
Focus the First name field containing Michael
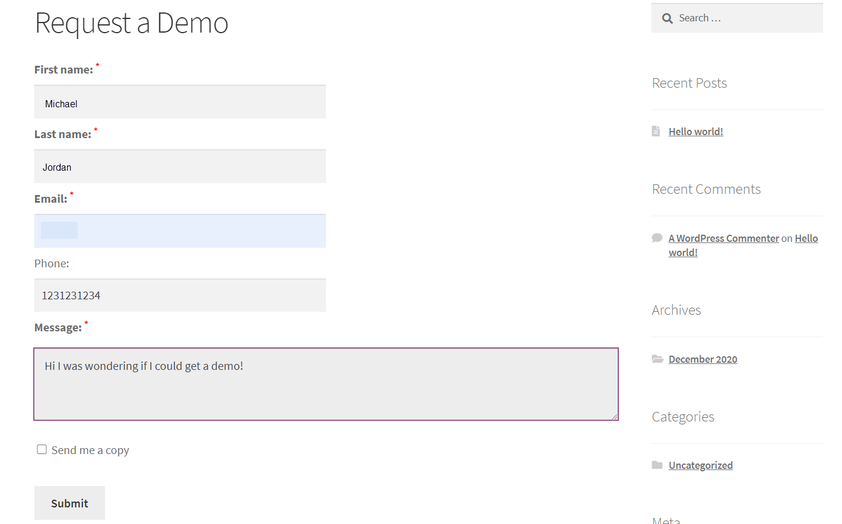pyautogui.click(x=180, y=103)
